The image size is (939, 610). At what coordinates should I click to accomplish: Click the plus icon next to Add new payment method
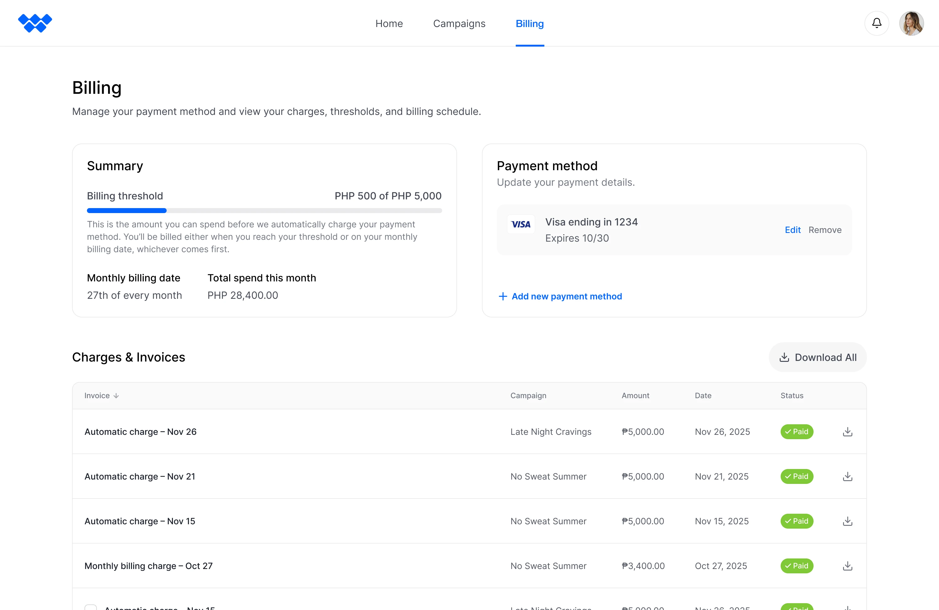tap(503, 296)
